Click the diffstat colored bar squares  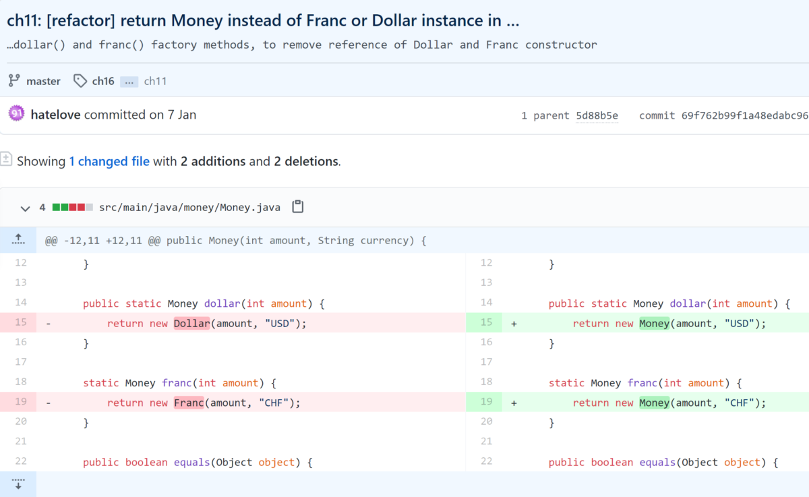point(72,208)
